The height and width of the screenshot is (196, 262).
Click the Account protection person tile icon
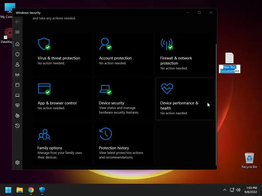(105, 44)
